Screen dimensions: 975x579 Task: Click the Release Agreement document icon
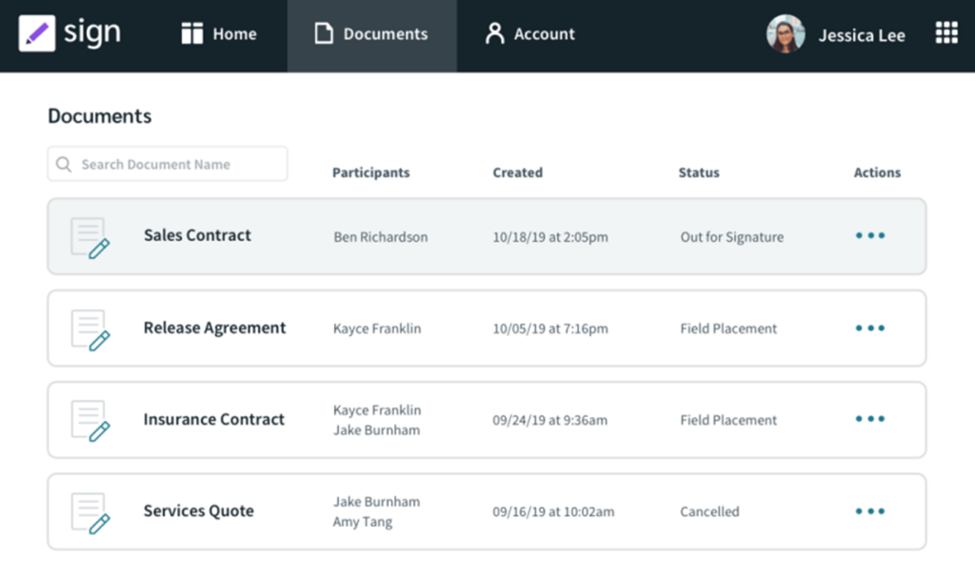(90, 329)
